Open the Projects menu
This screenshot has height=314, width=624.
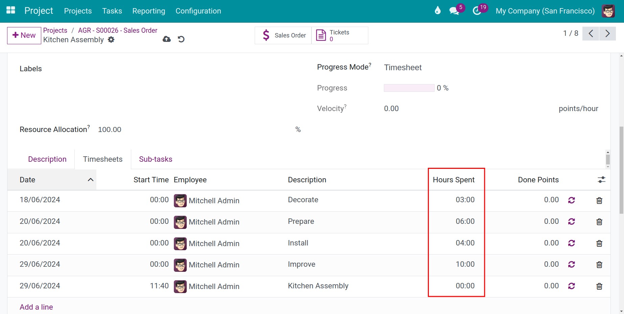tap(78, 11)
